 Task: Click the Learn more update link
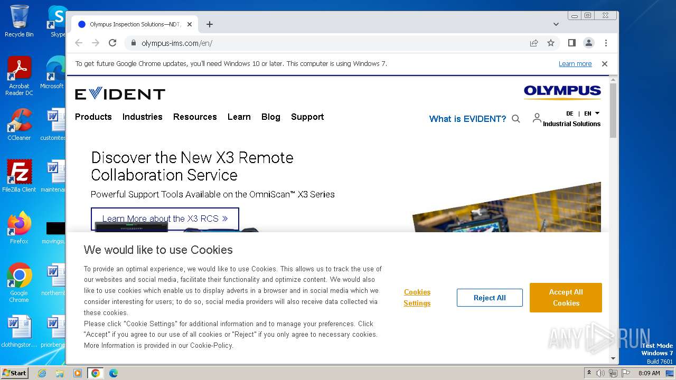tap(575, 64)
